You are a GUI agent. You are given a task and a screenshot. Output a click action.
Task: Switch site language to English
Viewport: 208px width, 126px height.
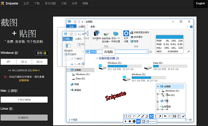click(200, 3)
